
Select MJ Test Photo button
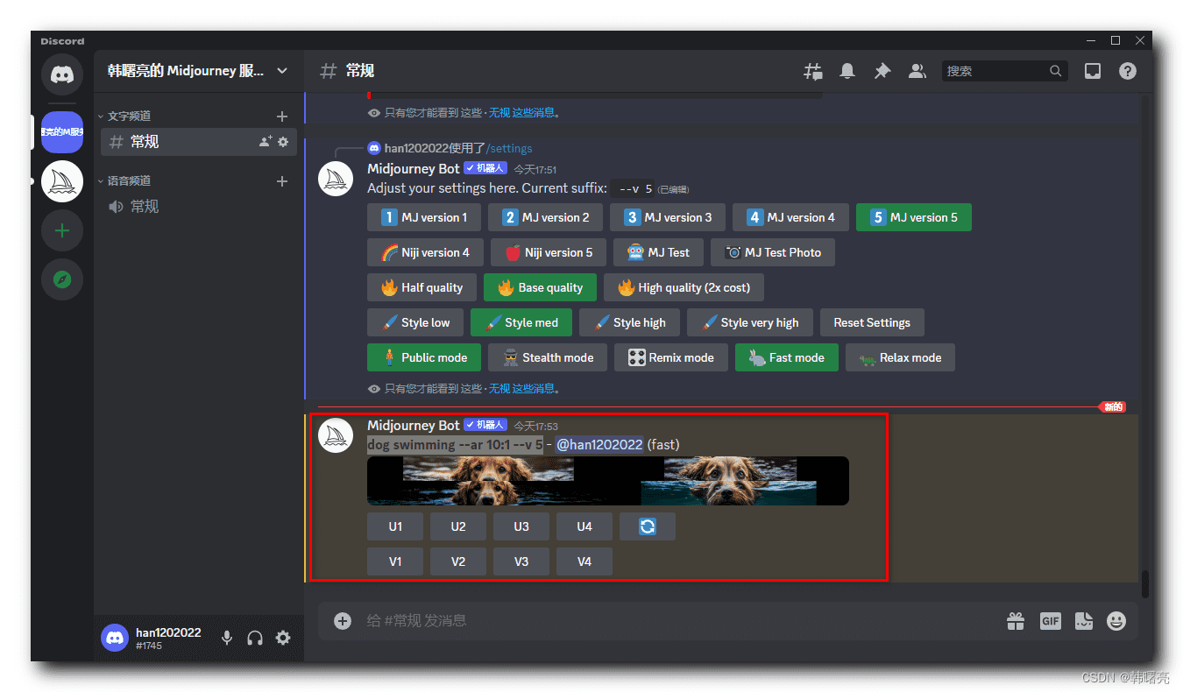pos(773,252)
